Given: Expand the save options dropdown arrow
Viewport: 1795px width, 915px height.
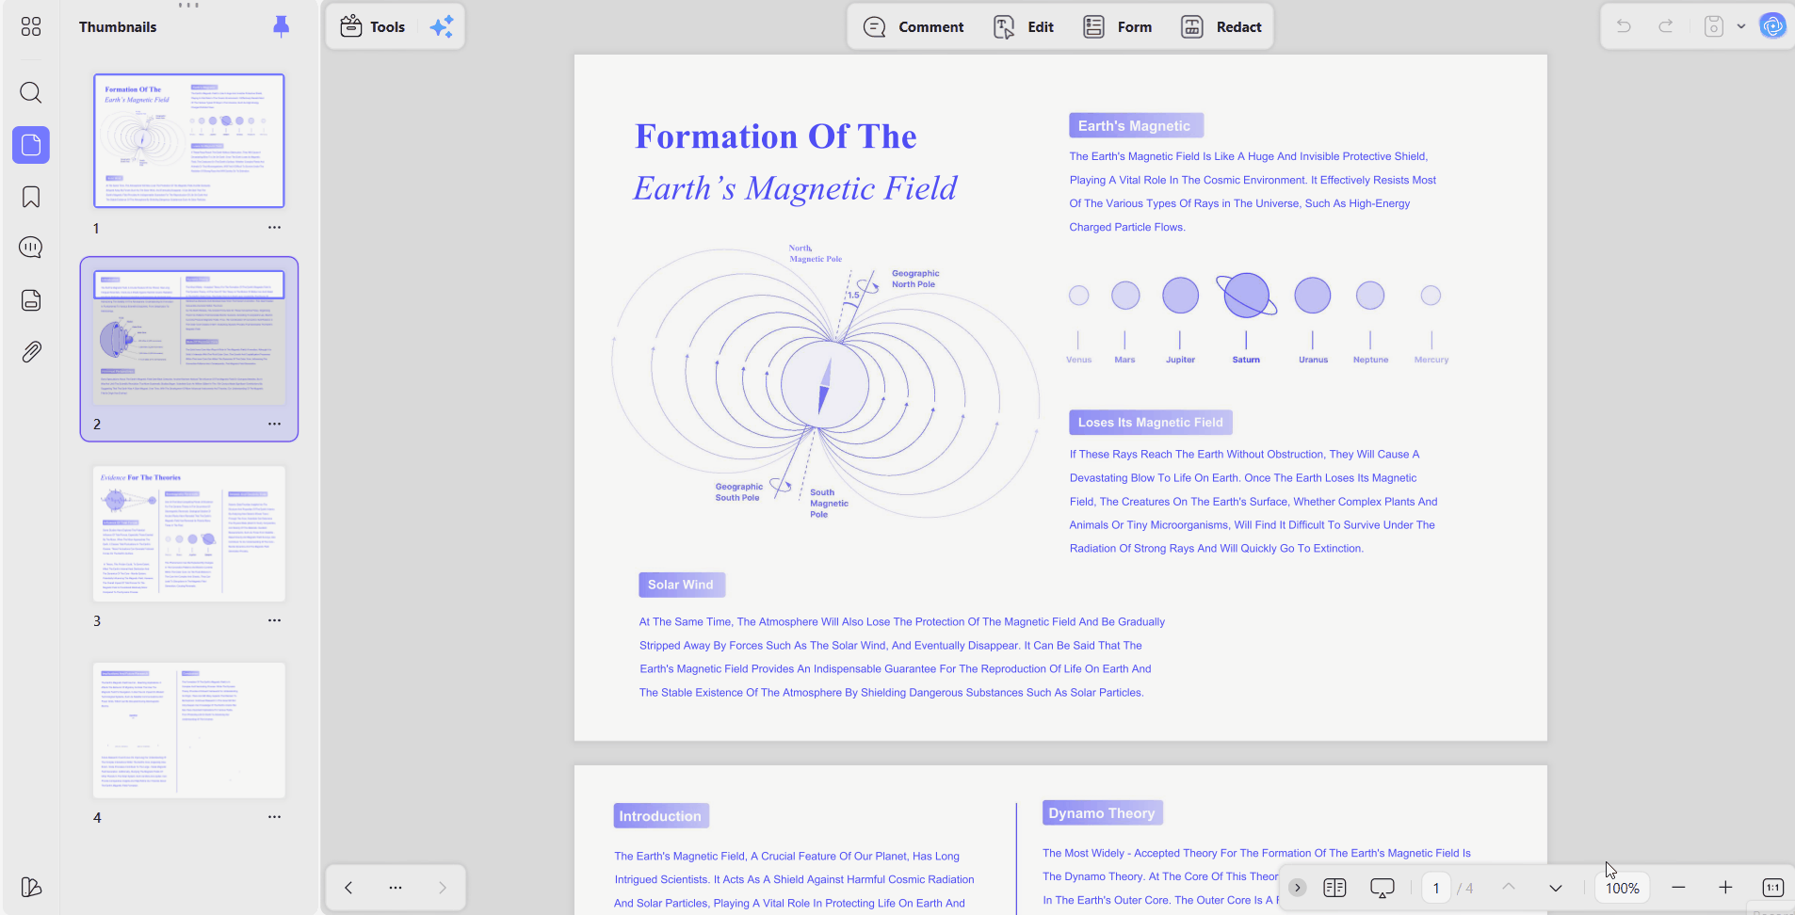Looking at the screenshot, I should [1741, 26].
